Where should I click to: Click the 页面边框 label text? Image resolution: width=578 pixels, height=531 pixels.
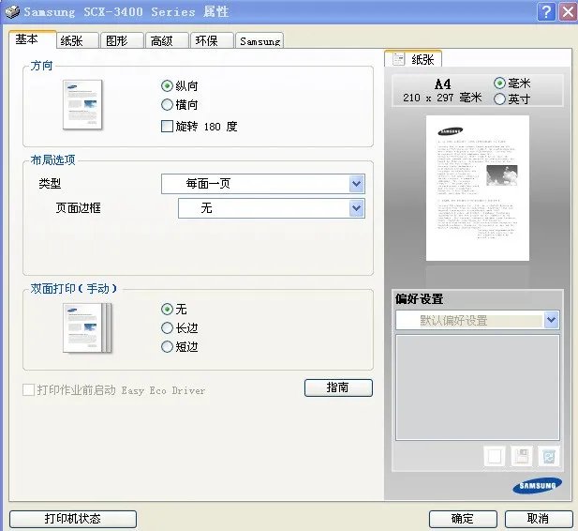[78, 208]
